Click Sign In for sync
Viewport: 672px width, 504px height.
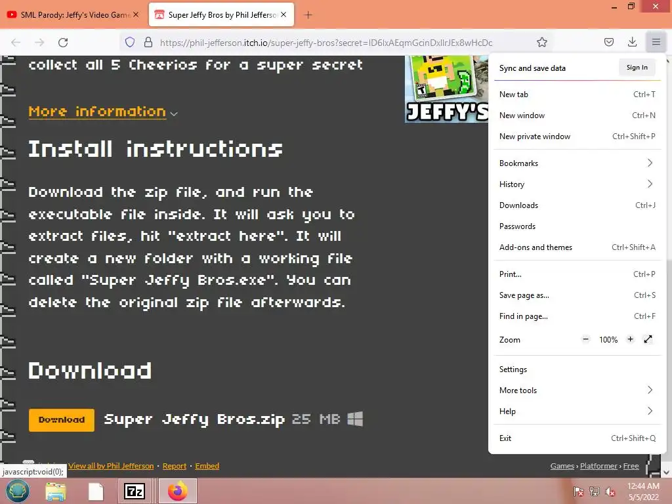pyautogui.click(x=637, y=68)
